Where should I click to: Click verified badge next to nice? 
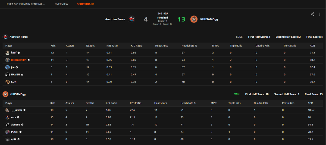18,117
